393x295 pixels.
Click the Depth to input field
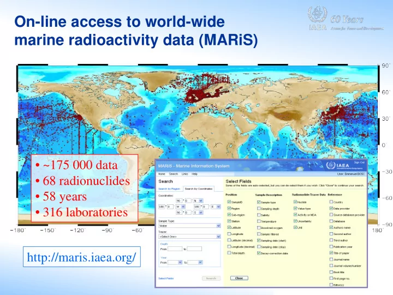coord(194,249)
